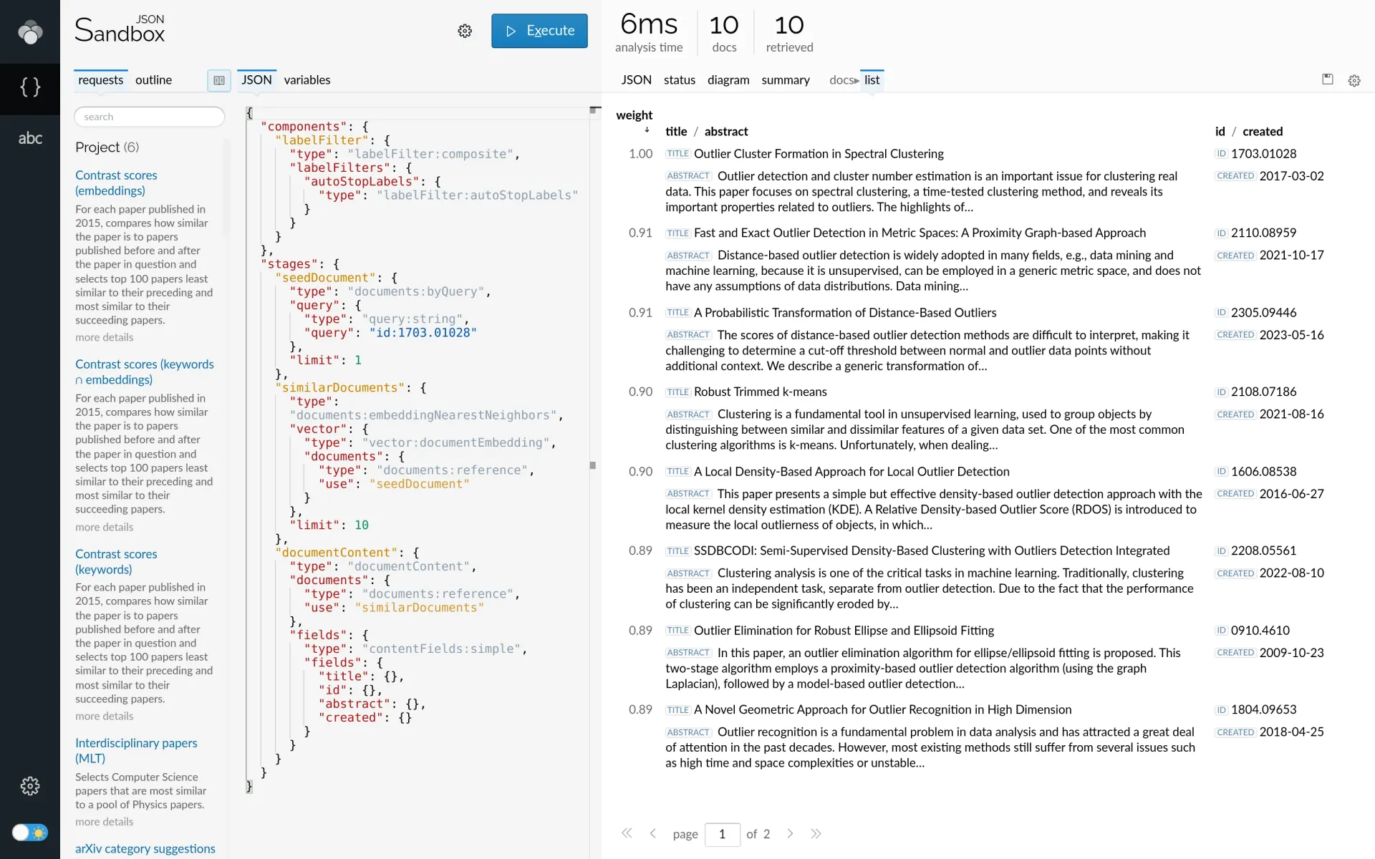
Task: Open the abc text sidebar view
Action: pyautogui.click(x=30, y=138)
